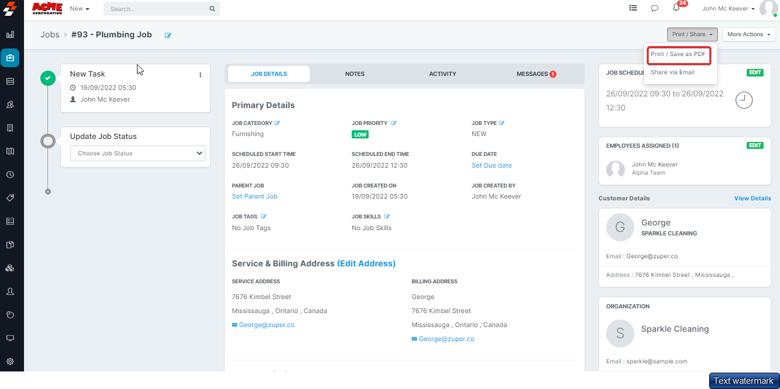Image resolution: width=780 pixels, height=389 pixels.
Task: Choose Share via Email menu item
Action: point(672,72)
